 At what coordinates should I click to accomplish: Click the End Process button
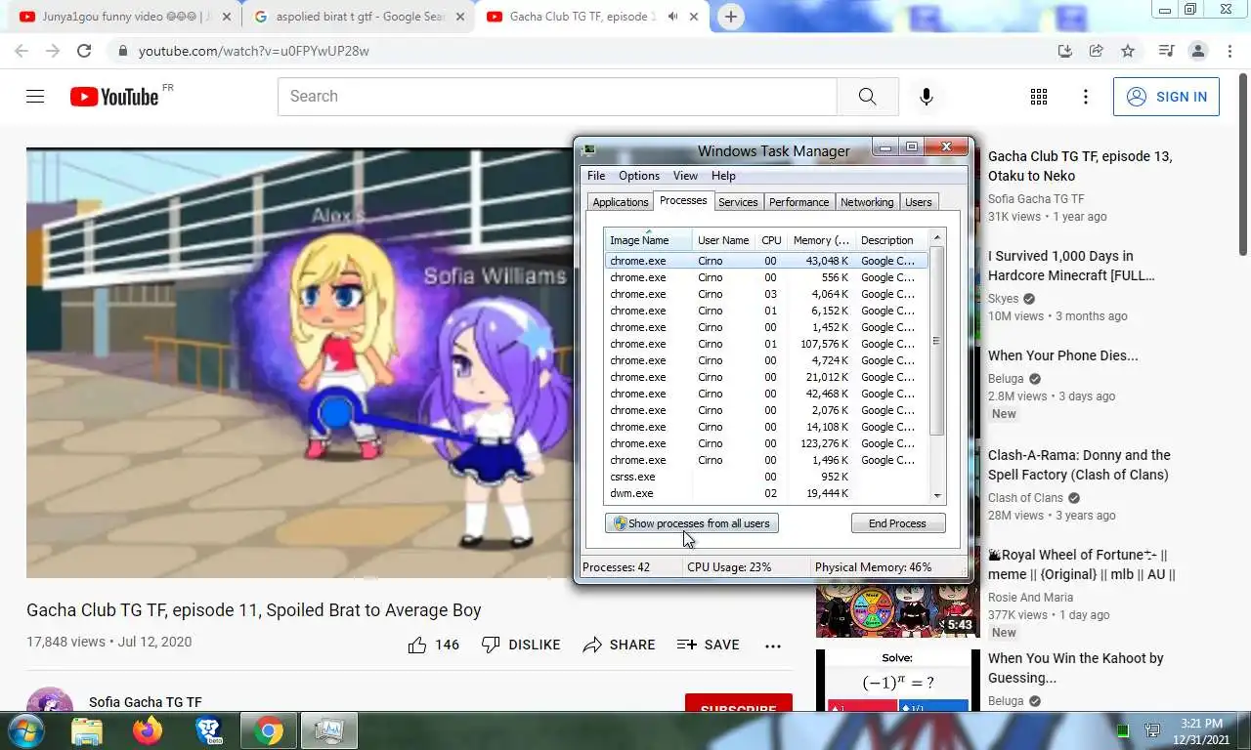(897, 523)
